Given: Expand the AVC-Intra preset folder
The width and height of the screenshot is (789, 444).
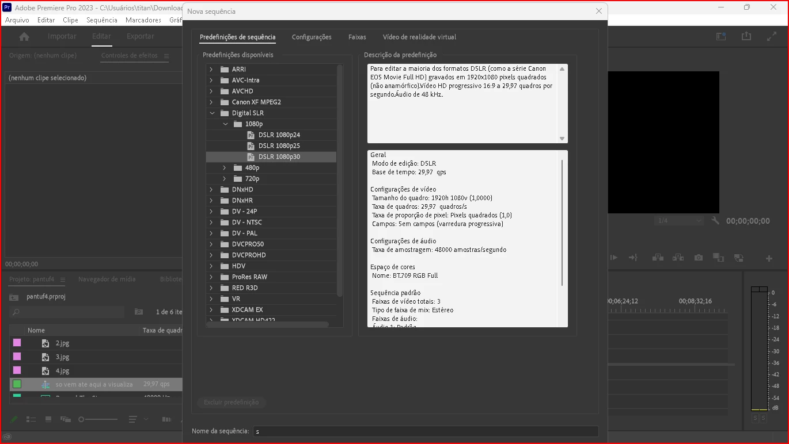Looking at the screenshot, I should 211,81.
